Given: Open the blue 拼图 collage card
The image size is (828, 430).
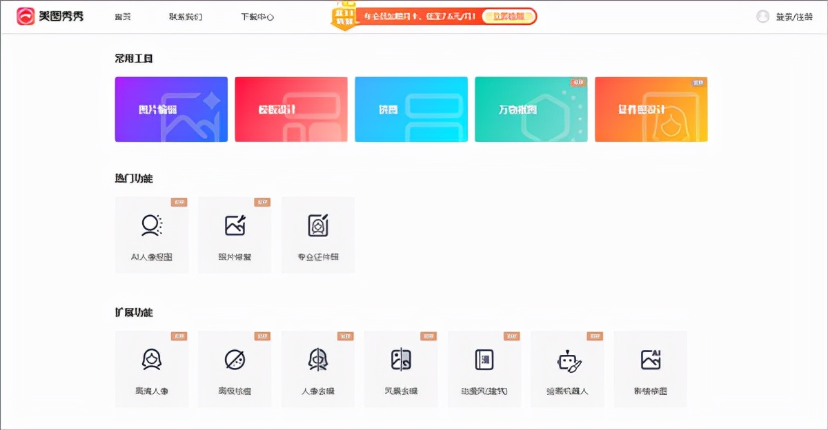Looking at the screenshot, I should pos(411,109).
